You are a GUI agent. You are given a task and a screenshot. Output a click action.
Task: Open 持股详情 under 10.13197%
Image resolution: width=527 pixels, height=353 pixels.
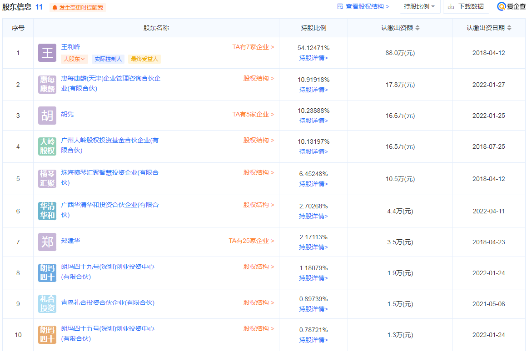click(x=313, y=151)
